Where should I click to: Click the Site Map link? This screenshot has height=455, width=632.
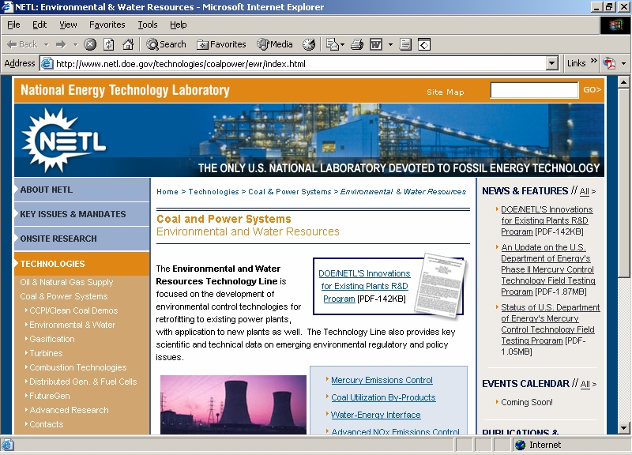tap(446, 92)
